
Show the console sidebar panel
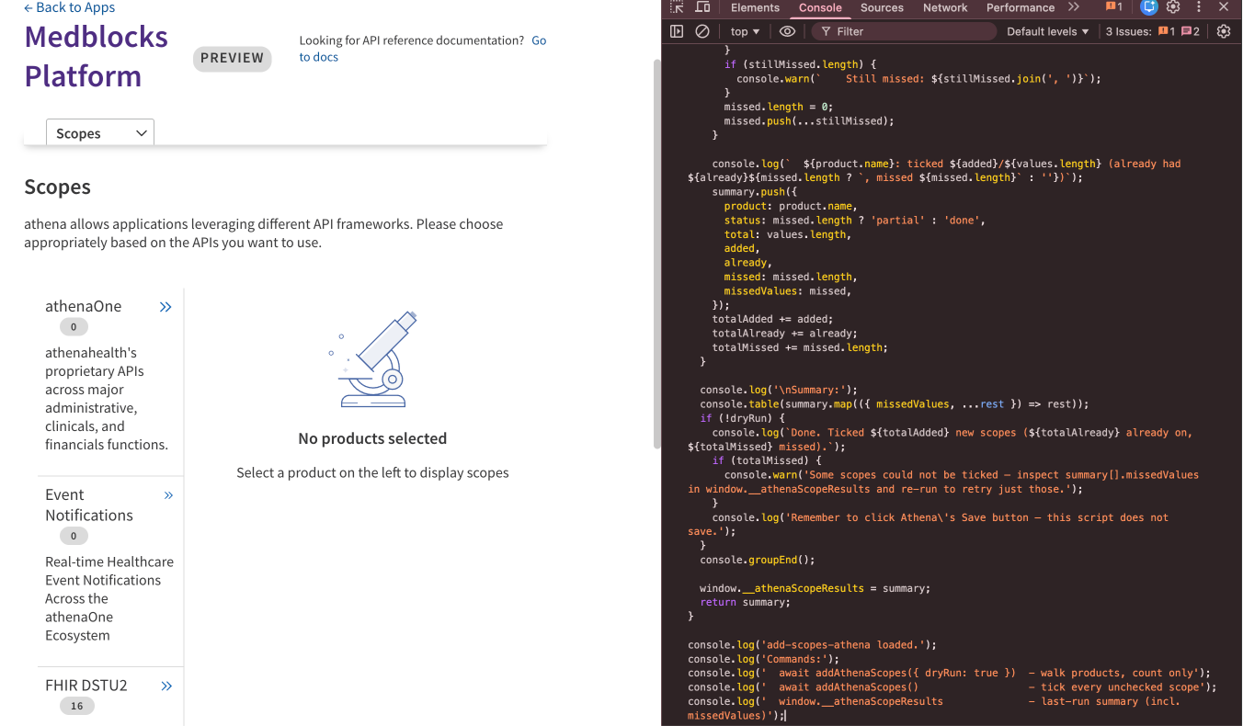[677, 31]
